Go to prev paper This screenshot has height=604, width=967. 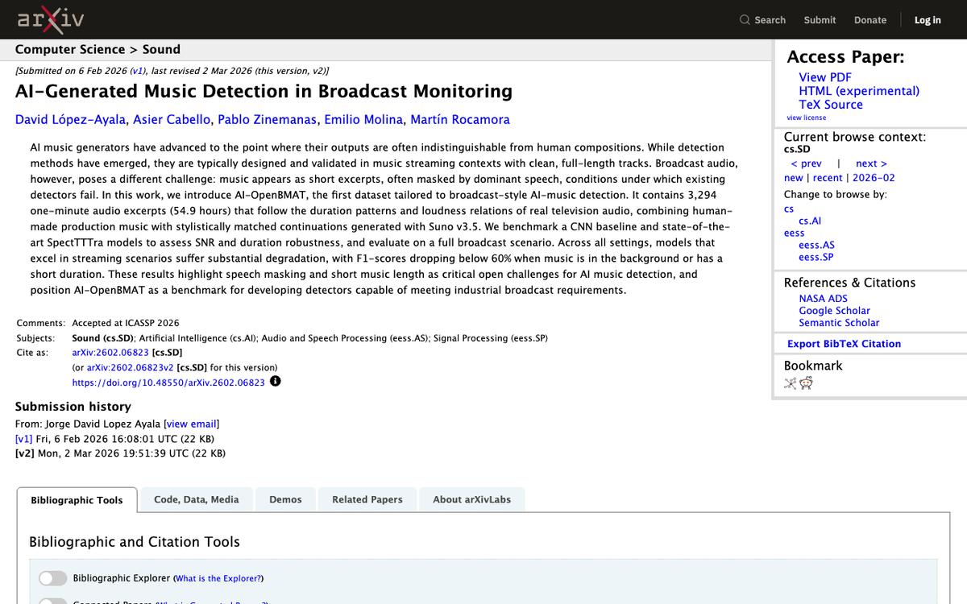coord(807,163)
